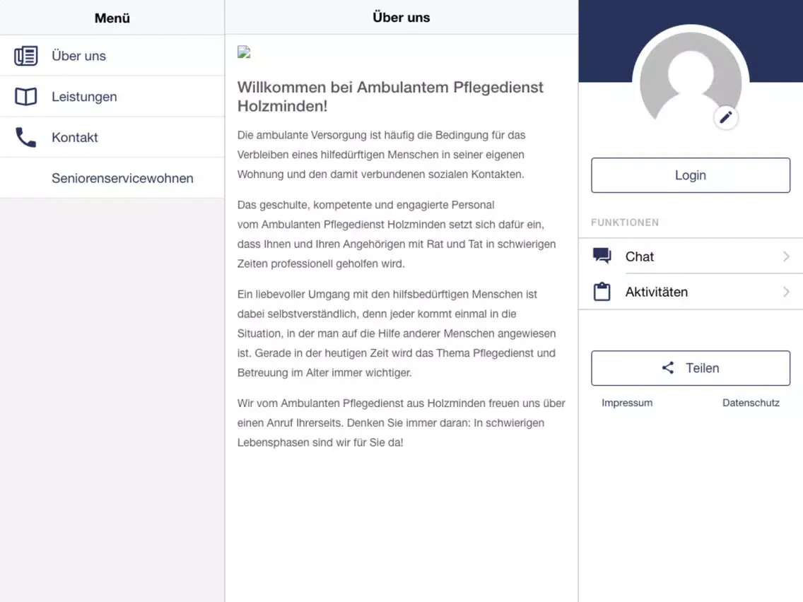
Task: Go to the Kontakt menu item
Action: click(75, 138)
